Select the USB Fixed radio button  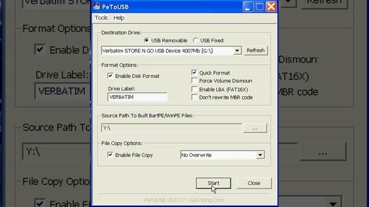[195, 40]
